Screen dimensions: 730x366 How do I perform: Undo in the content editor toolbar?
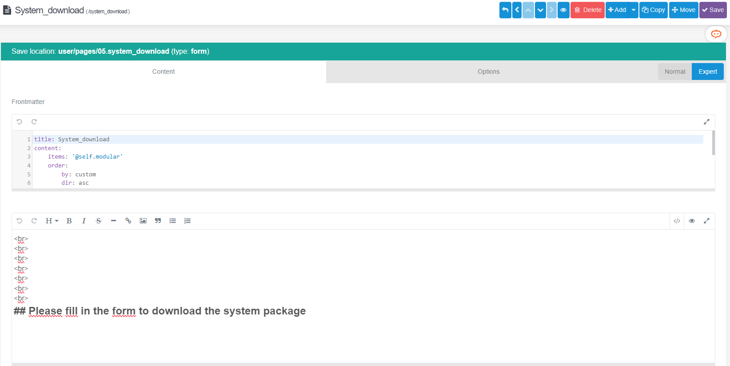click(19, 221)
